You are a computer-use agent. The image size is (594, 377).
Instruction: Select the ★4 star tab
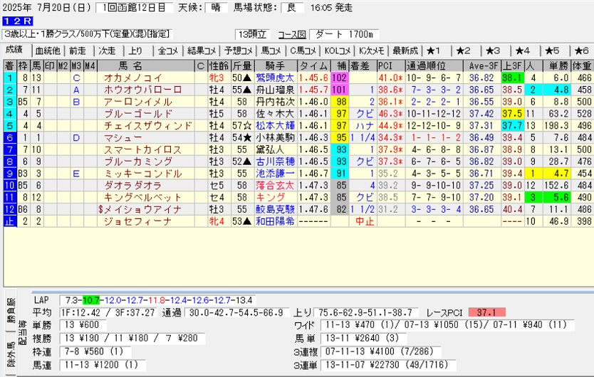pos(522,51)
